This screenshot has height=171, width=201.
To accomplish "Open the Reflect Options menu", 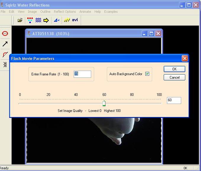I will click(65, 12).
